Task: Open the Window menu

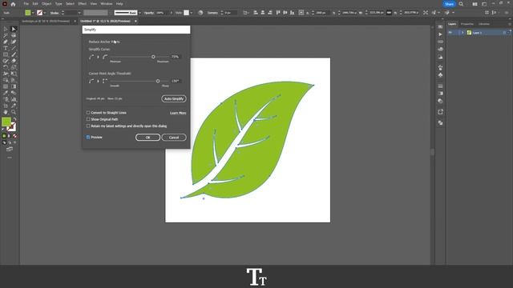Action: (106, 4)
